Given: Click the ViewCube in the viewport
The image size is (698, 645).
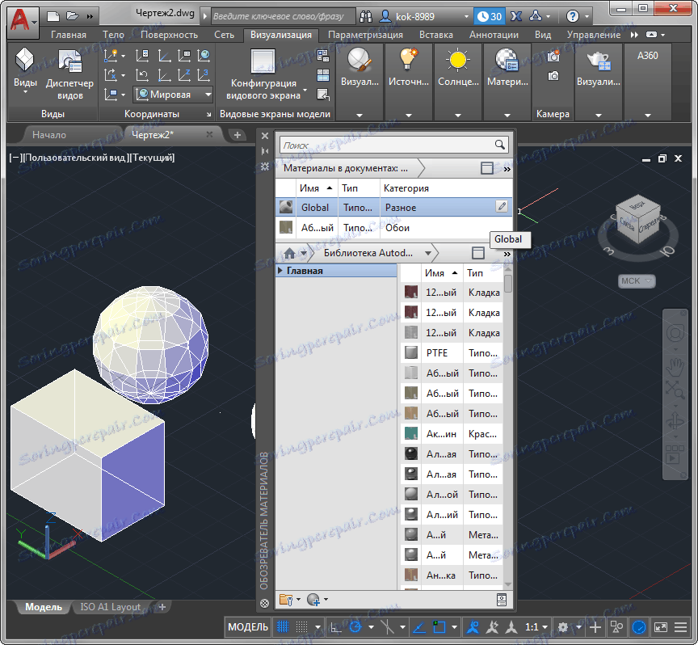Looking at the screenshot, I should (x=637, y=218).
